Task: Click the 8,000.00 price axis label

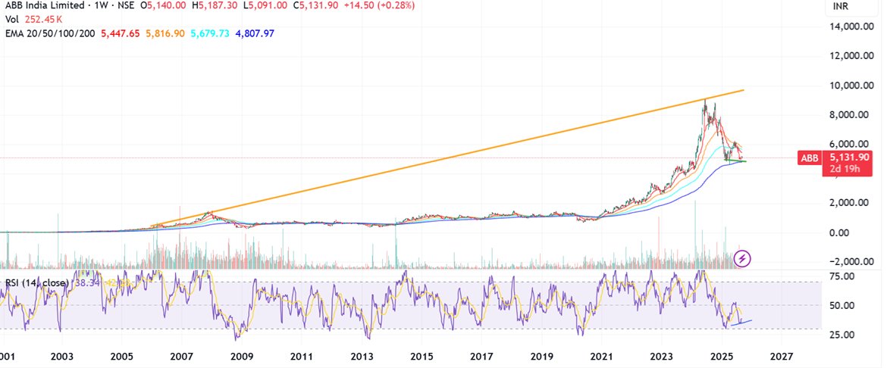Action: [851, 114]
